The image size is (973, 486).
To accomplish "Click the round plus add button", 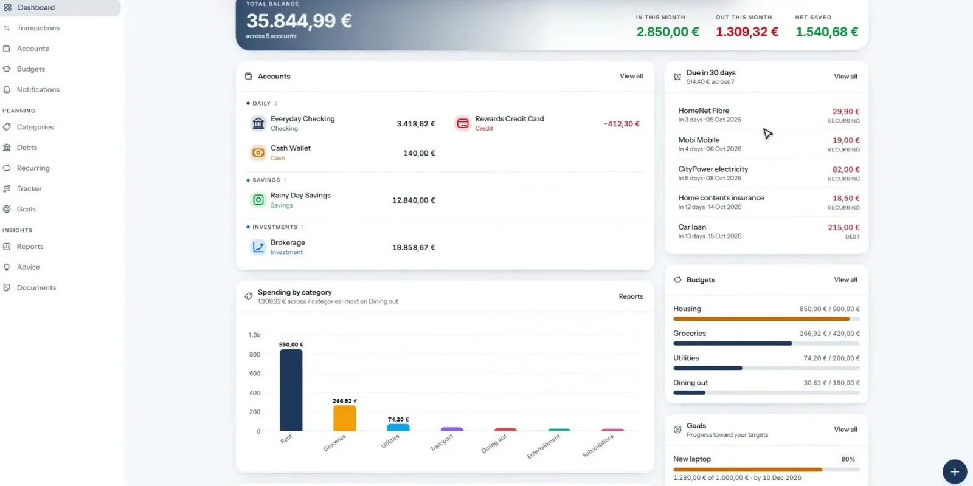I will click(x=955, y=472).
